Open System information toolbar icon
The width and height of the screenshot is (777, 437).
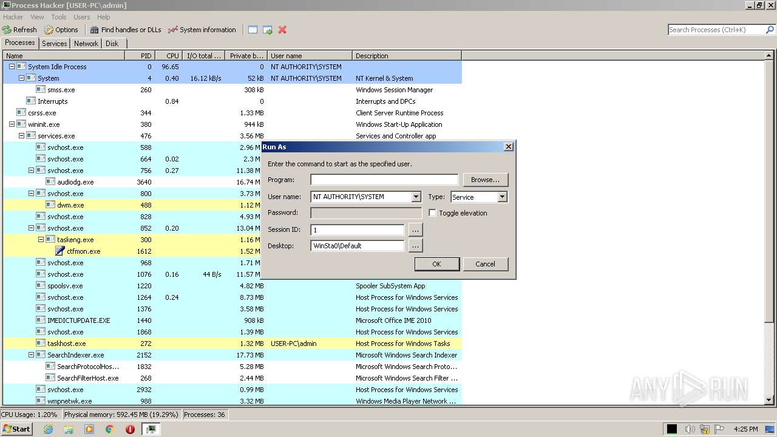coord(173,30)
